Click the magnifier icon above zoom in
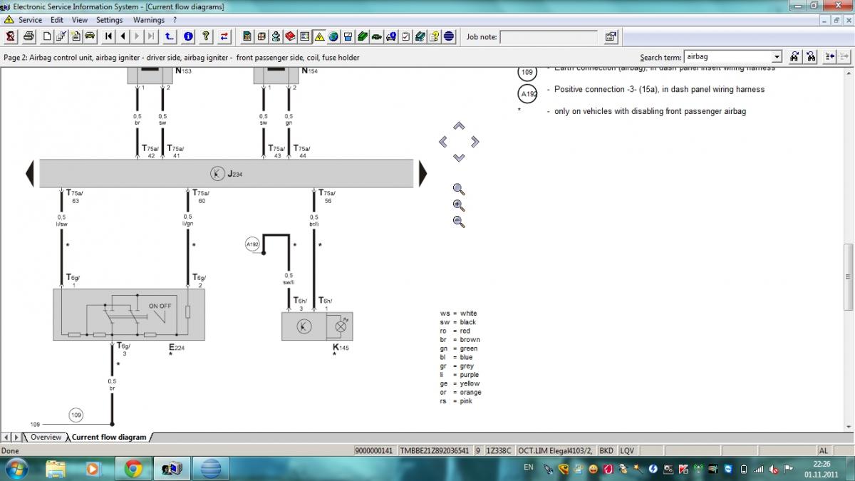This screenshot has height=481, width=855. coord(459,189)
